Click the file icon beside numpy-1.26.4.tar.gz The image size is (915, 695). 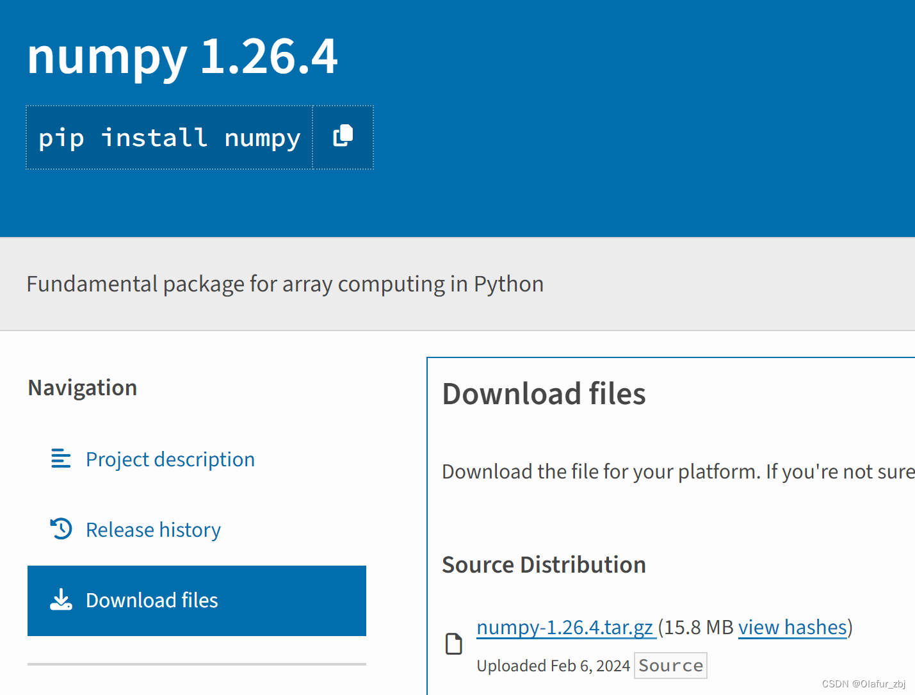(x=454, y=644)
